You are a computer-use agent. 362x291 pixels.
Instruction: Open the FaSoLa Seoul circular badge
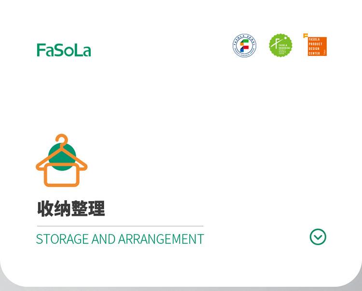[x=245, y=45]
